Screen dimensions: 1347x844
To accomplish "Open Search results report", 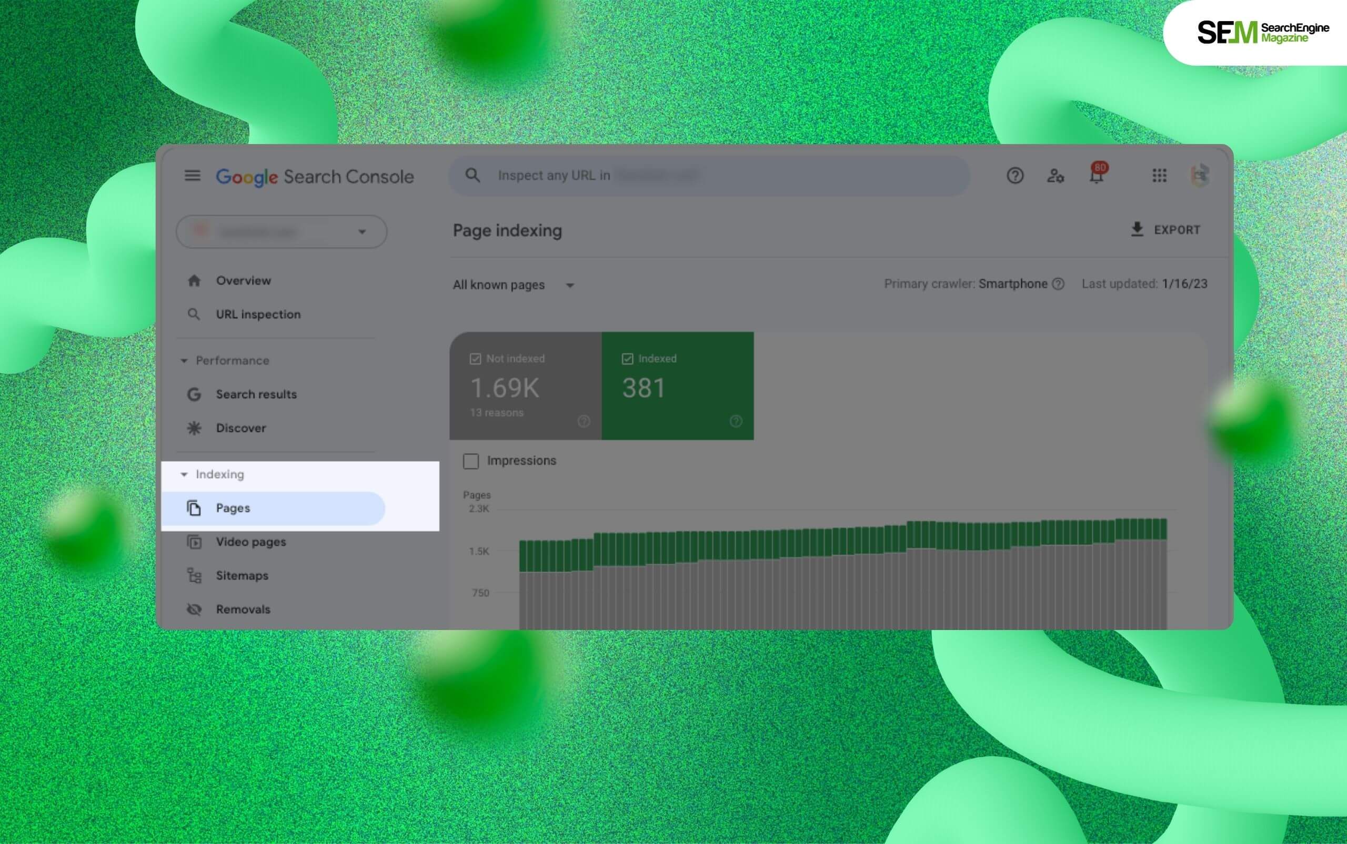I will (x=256, y=394).
